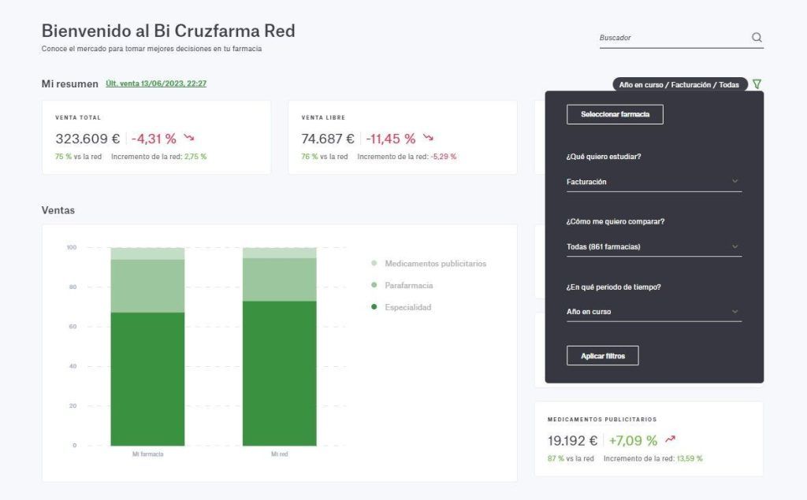
Task: Click the ¿En qué periodo de tiempo? label
Action: click(613, 287)
